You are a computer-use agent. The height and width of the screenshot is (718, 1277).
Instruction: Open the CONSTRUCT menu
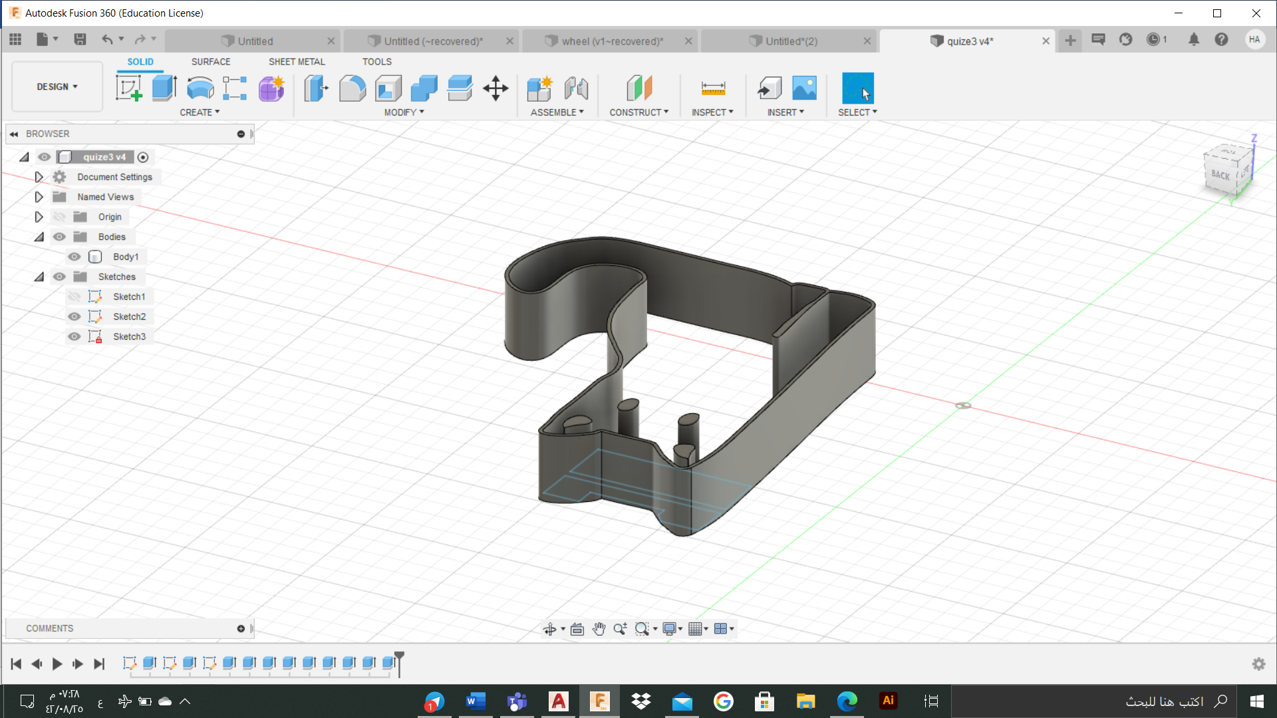(638, 112)
